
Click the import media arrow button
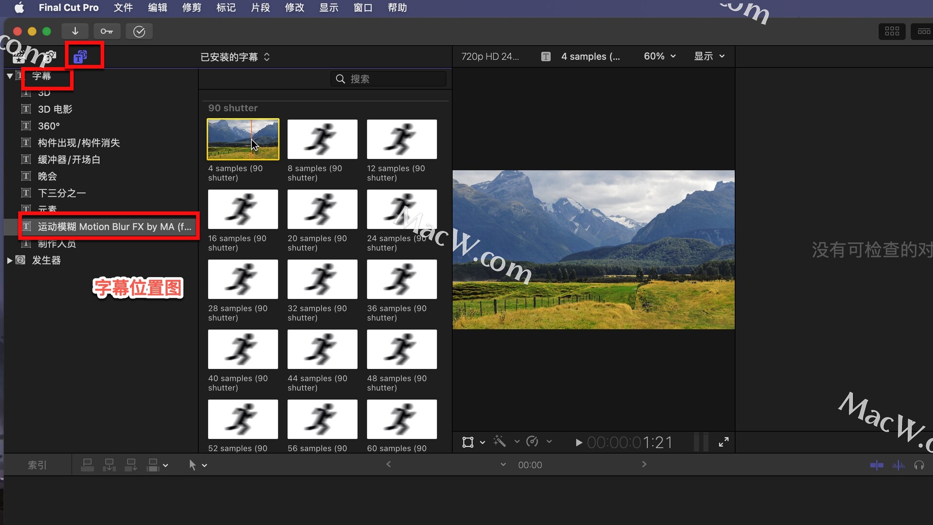point(75,31)
